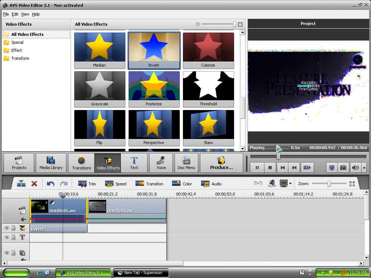The width and height of the screenshot is (371, 278).
Task: Toggle lock on text track
Action: 13,237
